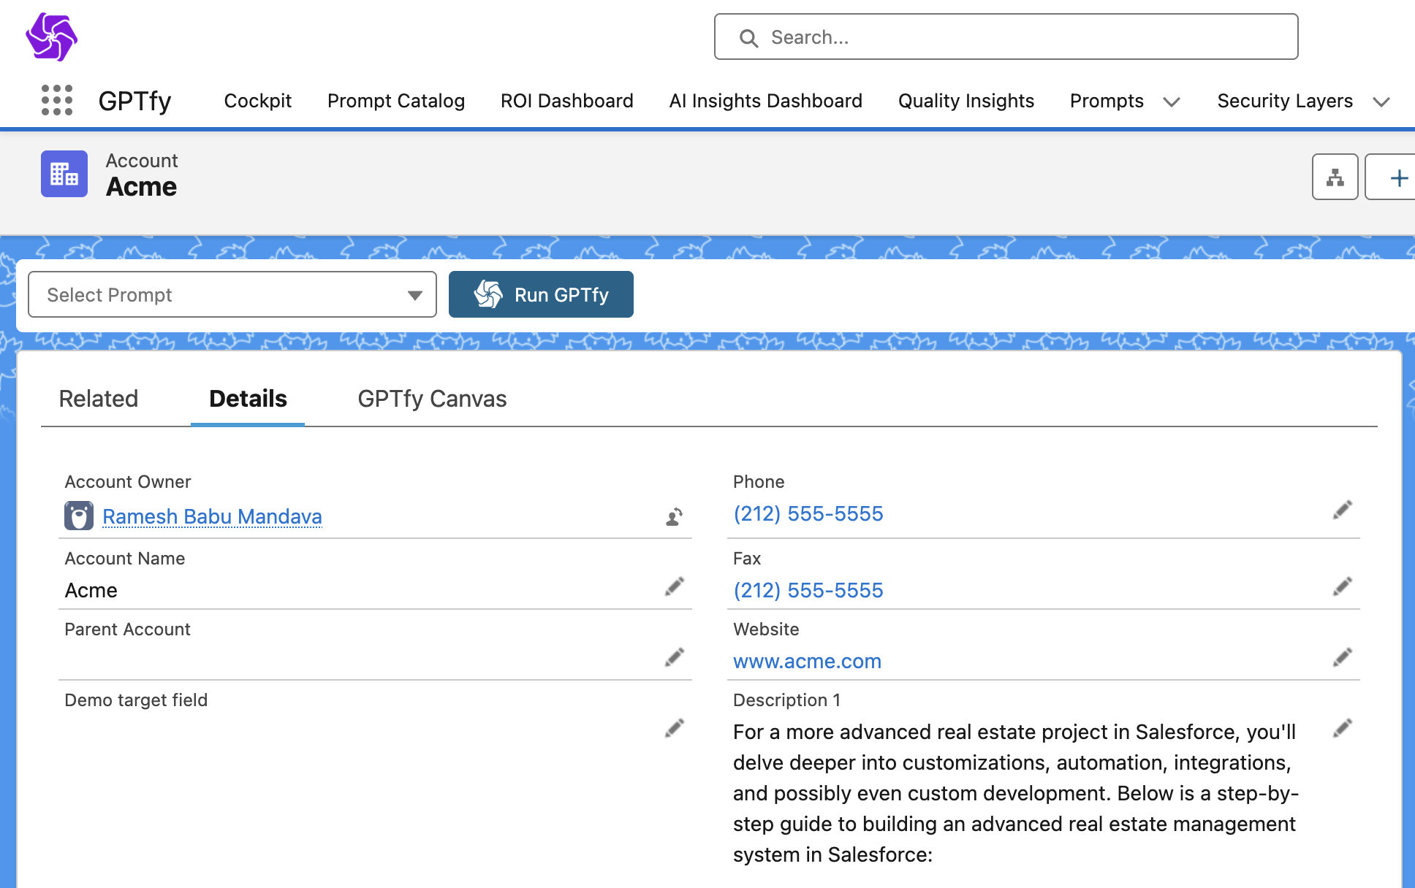Edit Fax field pencil icon
Screen dimensions: 1415x888
pos(1342,586)
